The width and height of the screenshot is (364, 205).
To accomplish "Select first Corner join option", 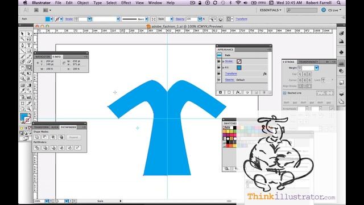I will [x=300, y=80].
